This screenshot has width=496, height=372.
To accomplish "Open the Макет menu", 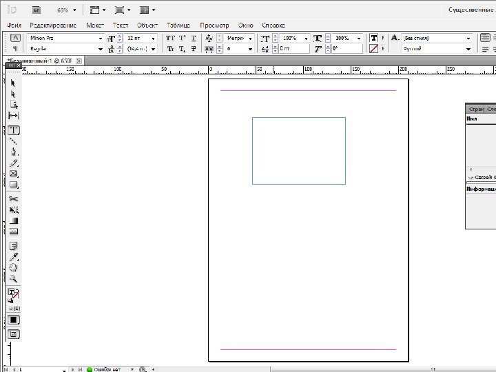I will [x=95, y=25].
